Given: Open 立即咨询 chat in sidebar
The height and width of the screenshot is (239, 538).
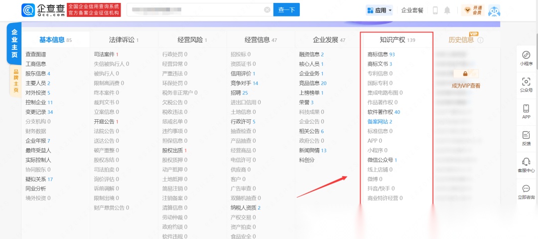Looking at the screenshot, I should (526, 192).
